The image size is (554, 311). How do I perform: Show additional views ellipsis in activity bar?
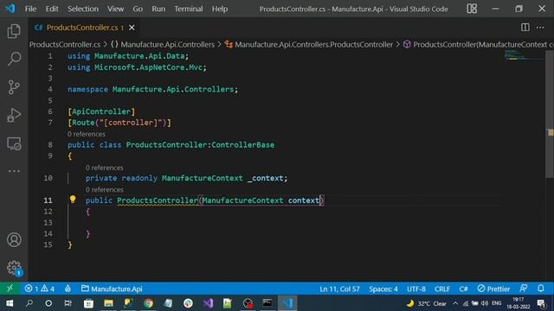[x=14, y=171]
